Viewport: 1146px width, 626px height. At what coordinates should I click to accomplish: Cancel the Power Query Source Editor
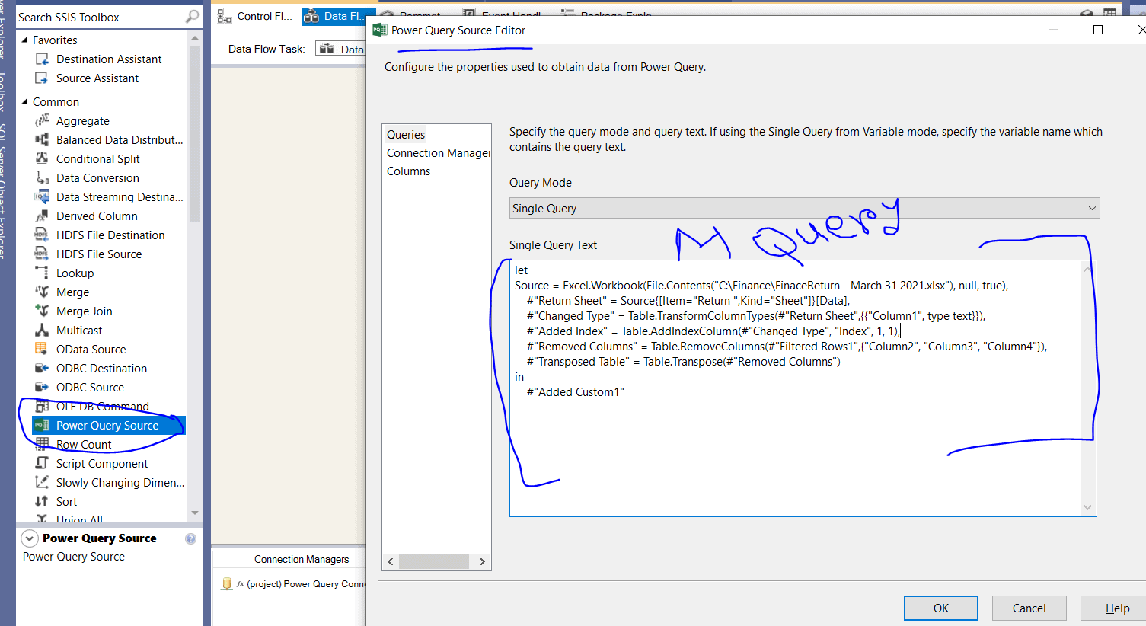click(1029, 608)
